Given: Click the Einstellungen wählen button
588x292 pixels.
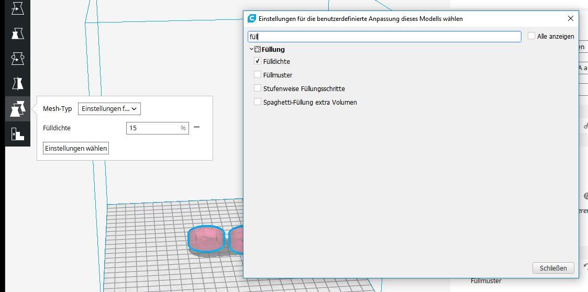Looking at the screenshot, I should tap(76, 148).
